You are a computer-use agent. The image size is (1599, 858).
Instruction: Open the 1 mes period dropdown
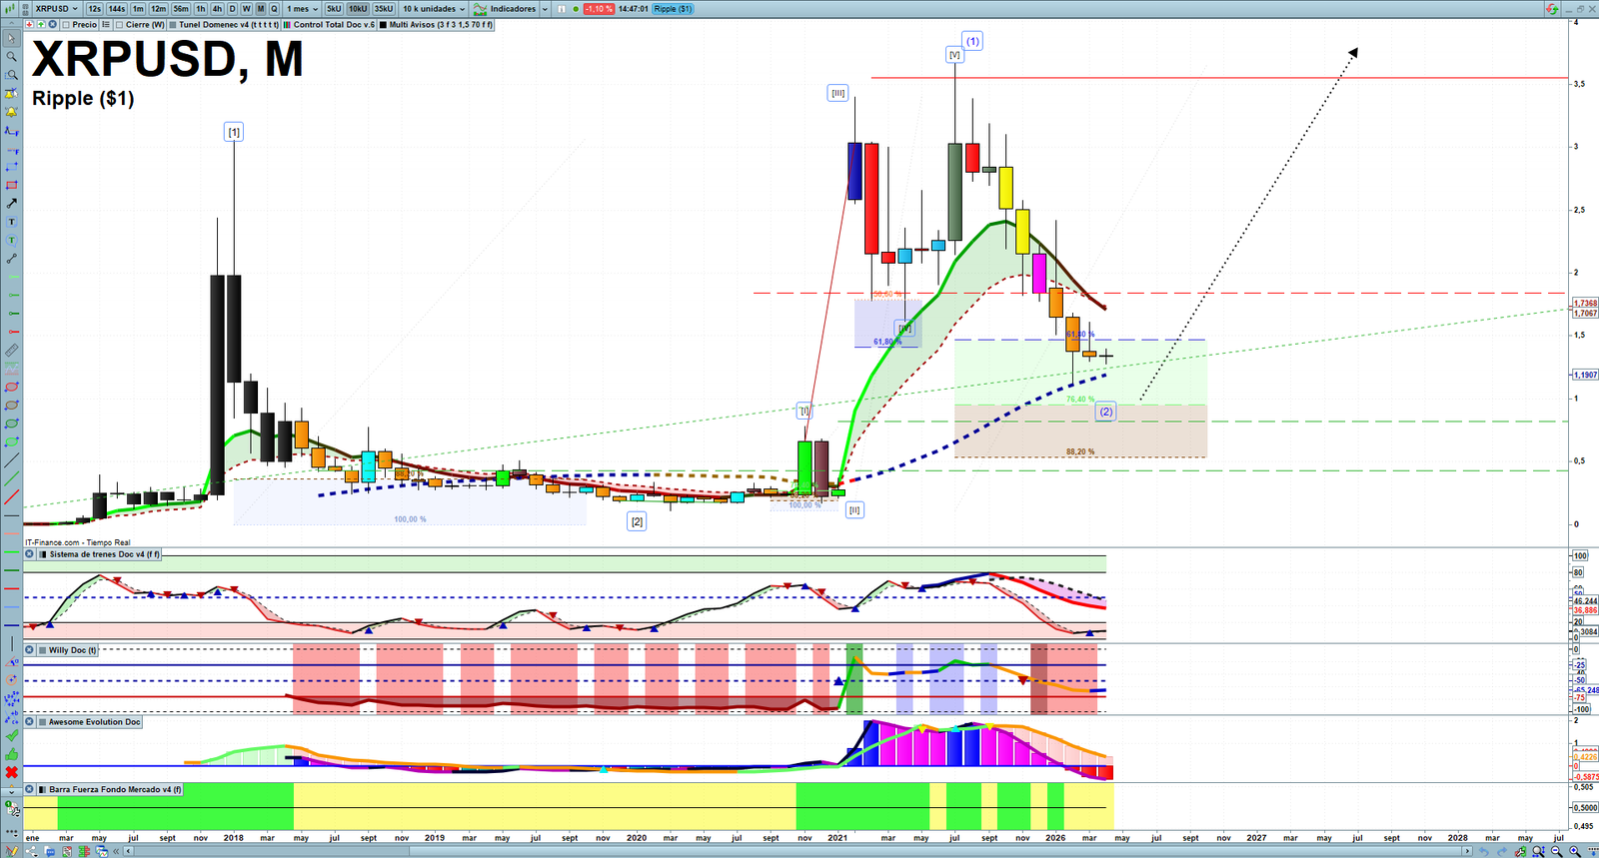[303, 9]
